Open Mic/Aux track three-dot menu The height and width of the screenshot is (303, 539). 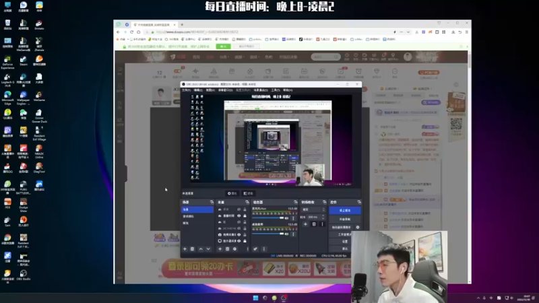point(293,218)
